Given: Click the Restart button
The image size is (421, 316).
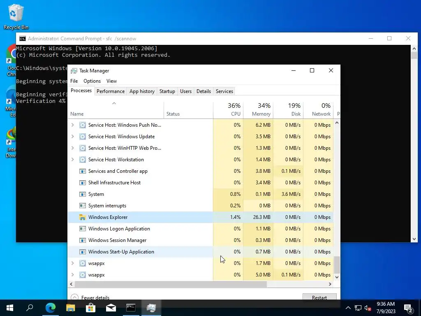Looking at the screenshot, I should click(x=319, y=297).
